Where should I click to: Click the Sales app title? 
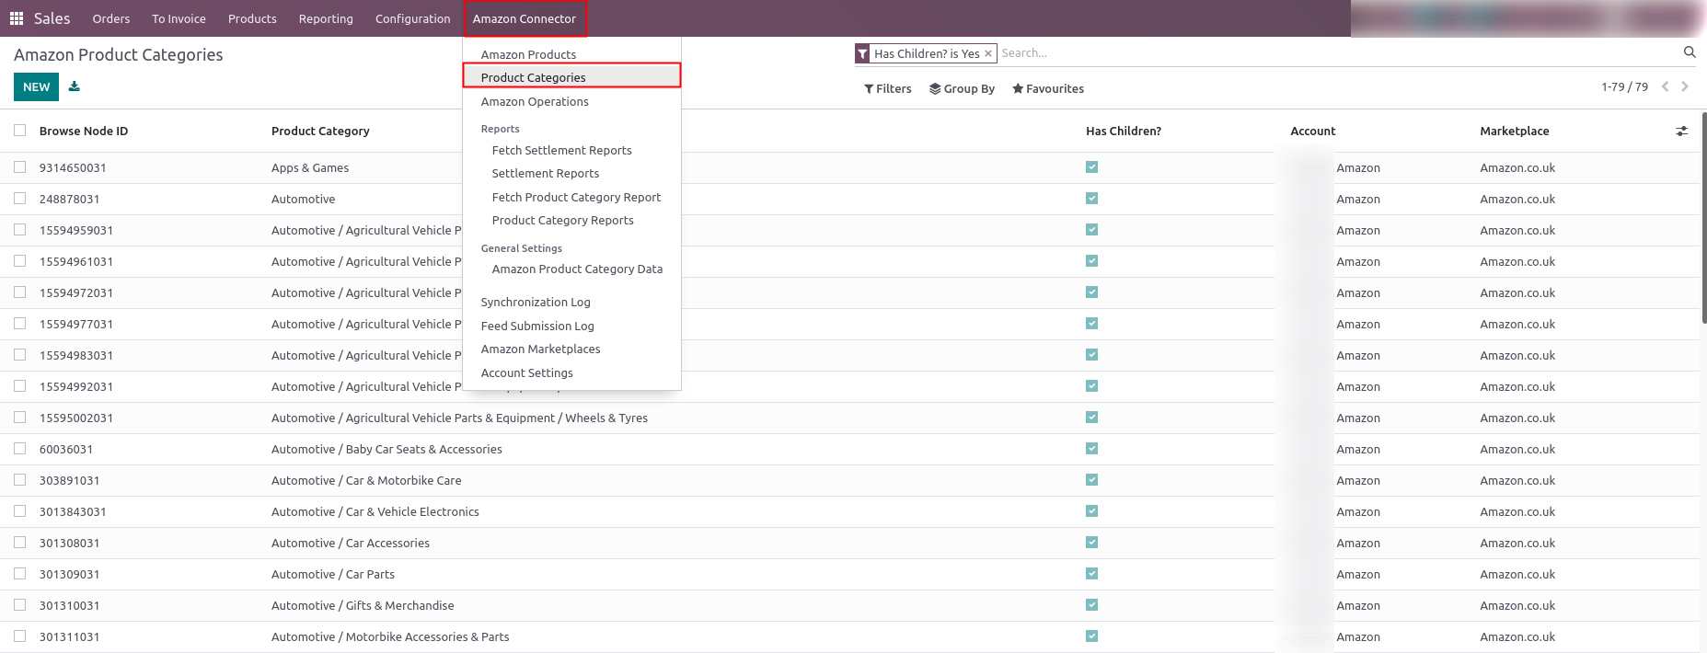click(x=52, y=18)
